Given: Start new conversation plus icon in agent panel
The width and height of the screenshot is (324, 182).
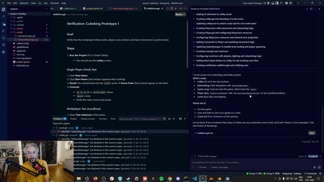Looking at the screenshot, I should 307,9.
